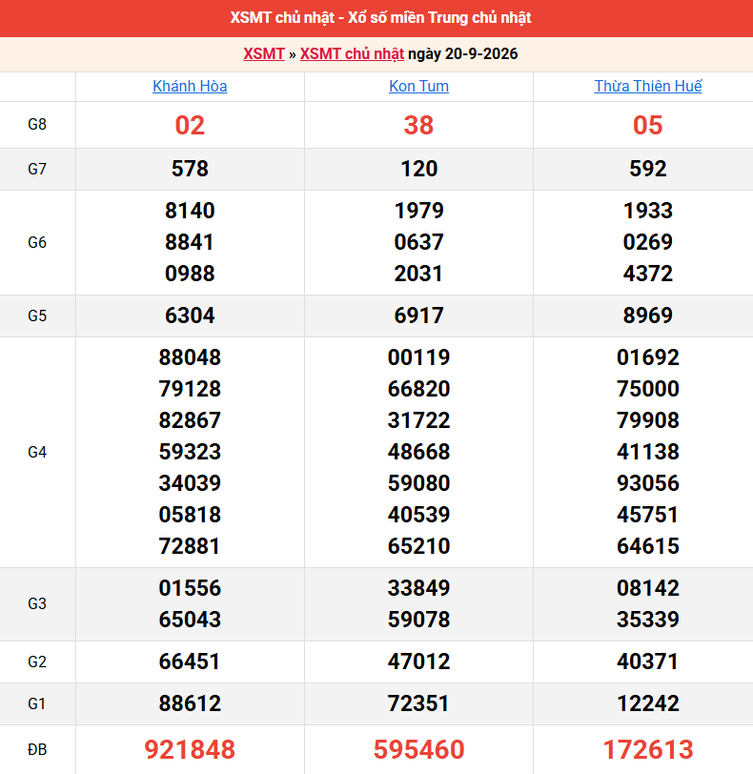Click G4 result 40539
This screenshot has height=774, width=753.
point(419,516)
